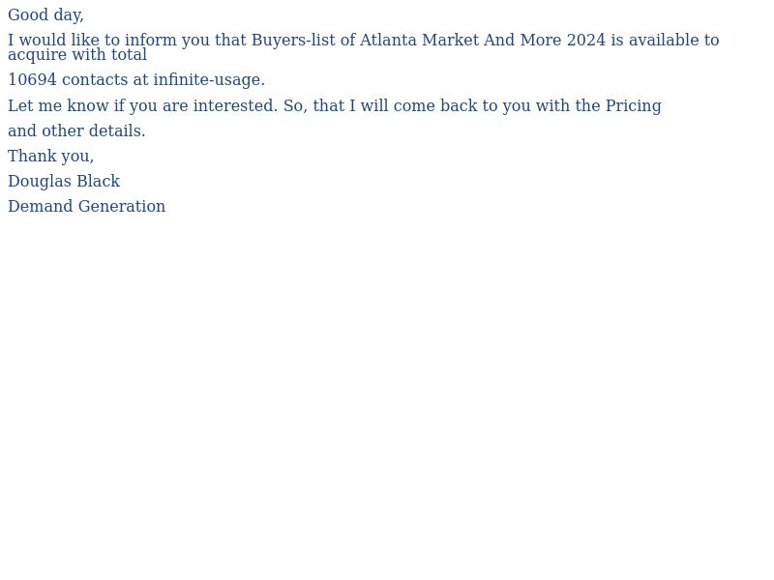
Task: Click the "acquire with total" line
Action: 77,55
